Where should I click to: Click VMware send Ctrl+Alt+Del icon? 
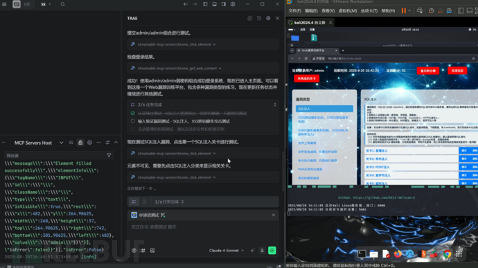pyautogui.click(x=420, y=10)
